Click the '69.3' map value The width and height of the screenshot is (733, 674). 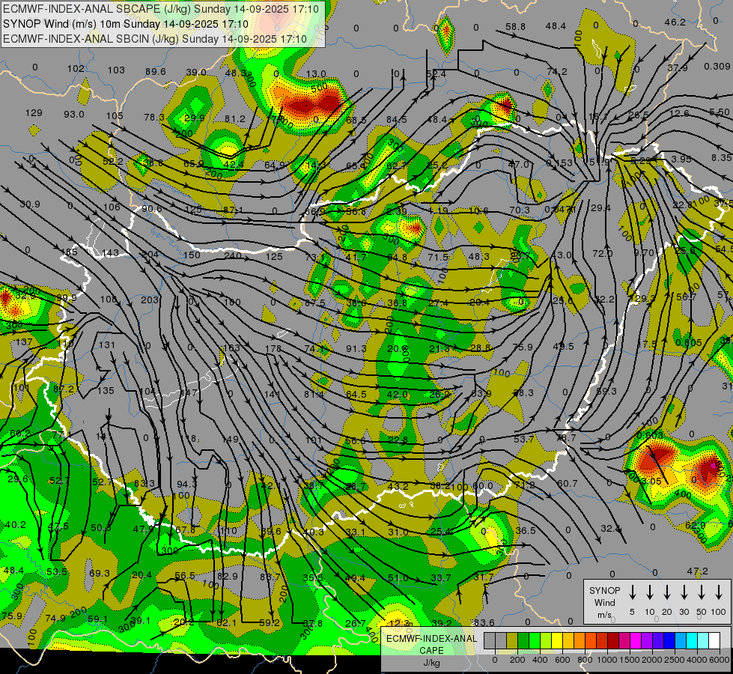pyautogui.click(x=99, y=573)
